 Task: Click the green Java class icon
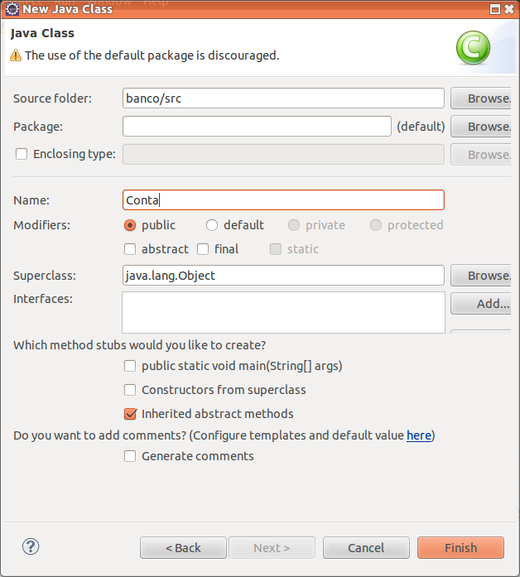point(473,48)
